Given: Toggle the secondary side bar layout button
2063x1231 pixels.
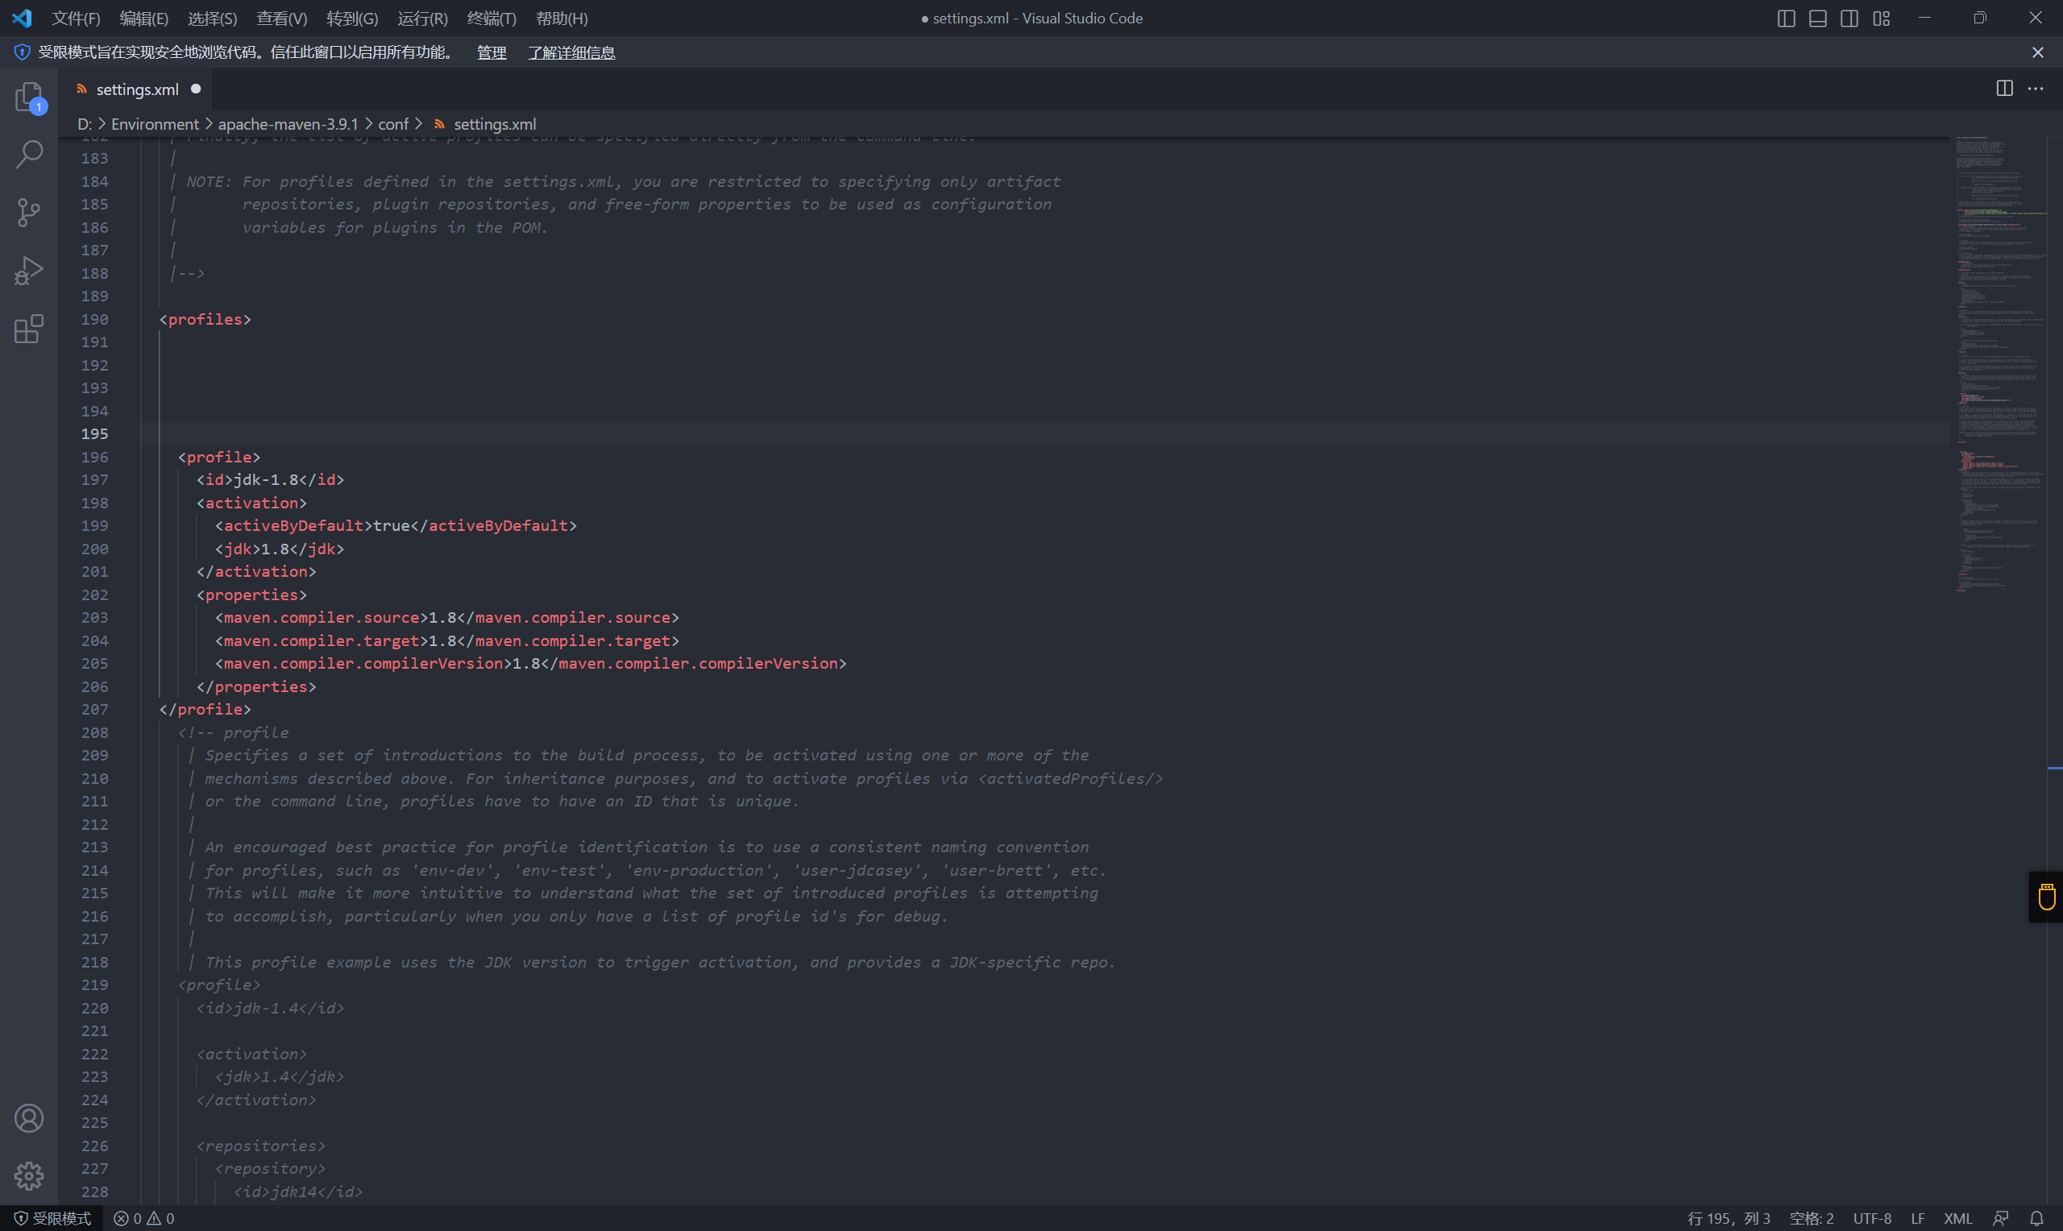Looking at the screenshot, I should coord(1849,19).
